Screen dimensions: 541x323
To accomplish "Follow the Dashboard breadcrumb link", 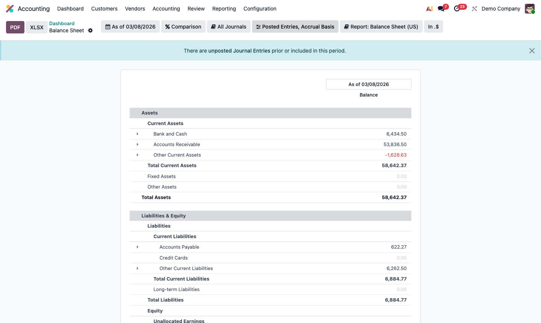I will pos(62,23).
